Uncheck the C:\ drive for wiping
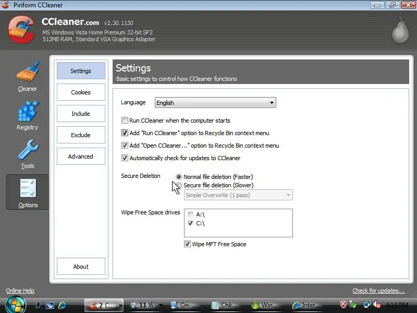Image resolution: width=417 pixels, height=313 pixels. click(190, 223)
